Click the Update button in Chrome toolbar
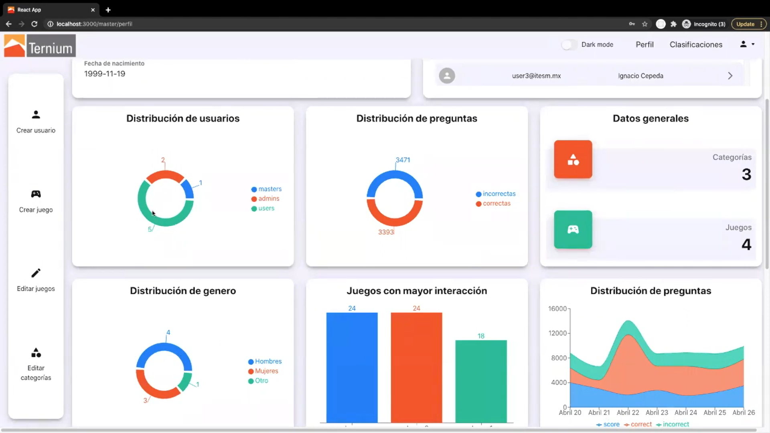The width and height of the screenshot is (770, 433). pyautogui.click(x=745, y=24)
